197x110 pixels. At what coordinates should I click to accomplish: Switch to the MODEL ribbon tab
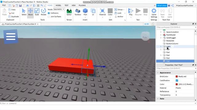[x=58, y=5]
